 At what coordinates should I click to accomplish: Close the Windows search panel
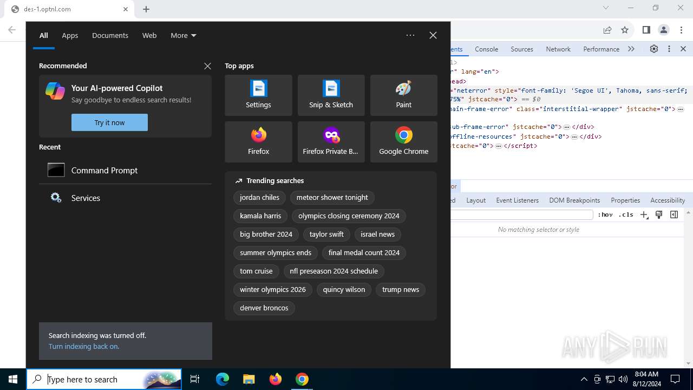433,35
